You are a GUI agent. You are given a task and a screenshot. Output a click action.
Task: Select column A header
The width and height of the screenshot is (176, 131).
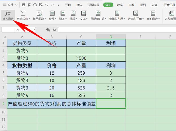click(22, 37)
